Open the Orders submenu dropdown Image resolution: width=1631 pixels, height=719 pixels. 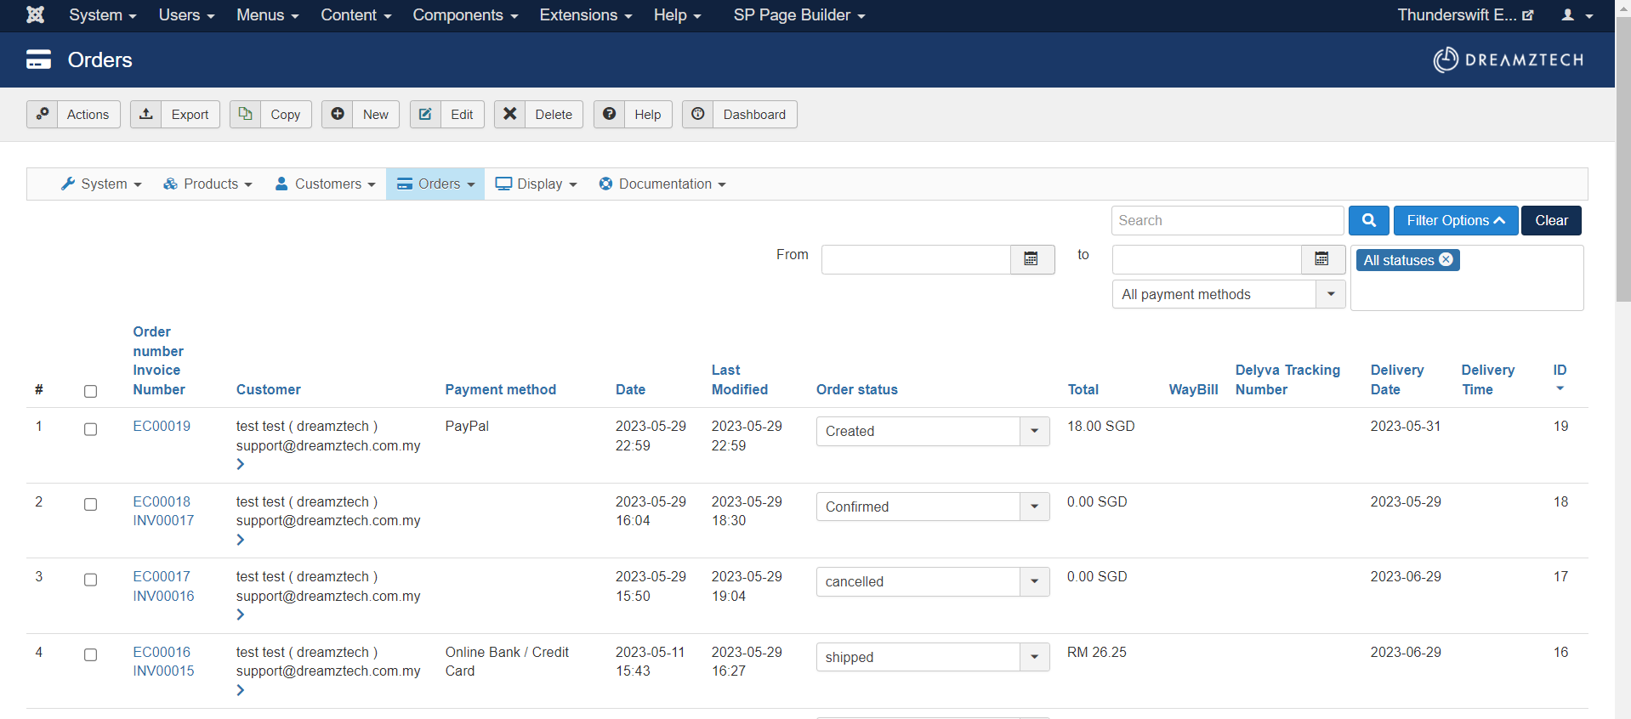pos(435,184)
